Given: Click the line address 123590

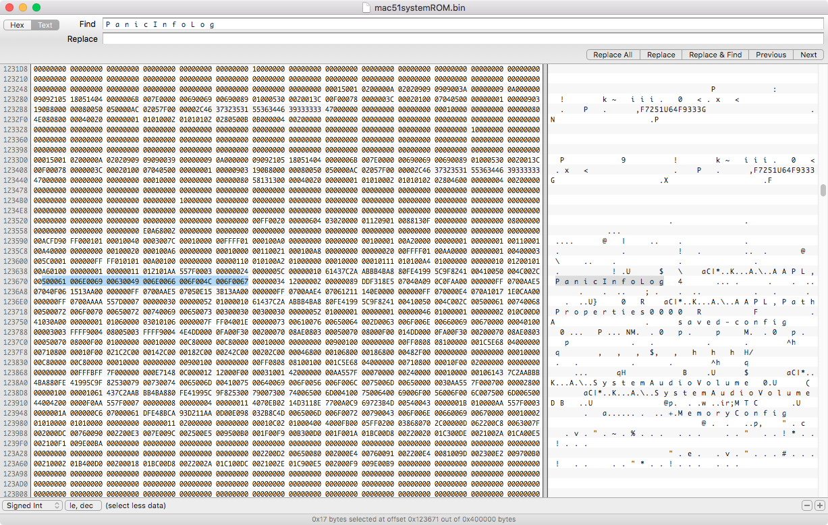Looking at the screenshot, I should [x=16, y=241].
